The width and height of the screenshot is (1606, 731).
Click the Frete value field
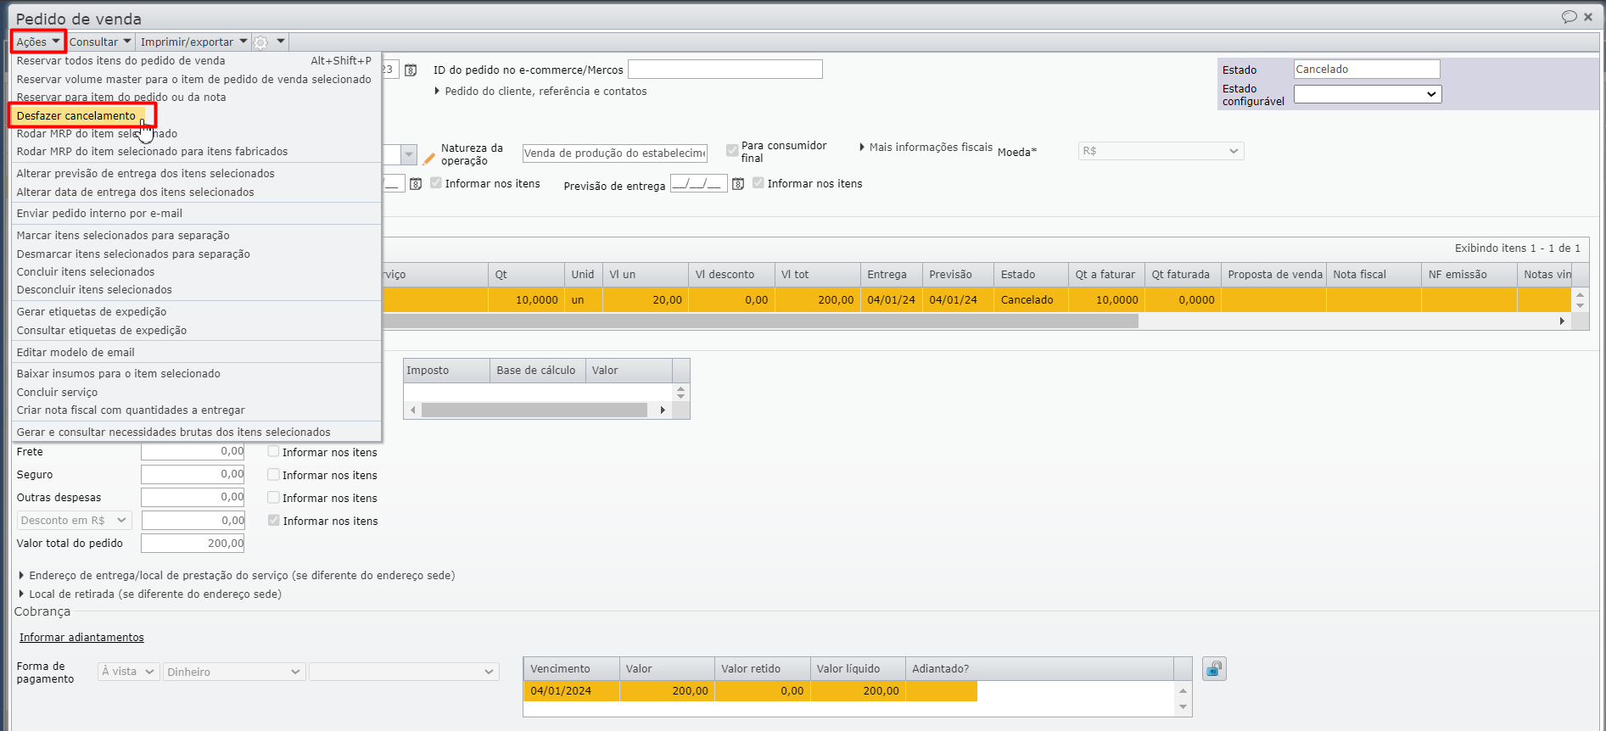pyautogui.click(x=193, y=451)
